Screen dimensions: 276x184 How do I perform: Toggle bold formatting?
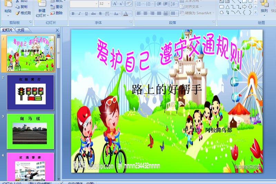coord(73,13)
